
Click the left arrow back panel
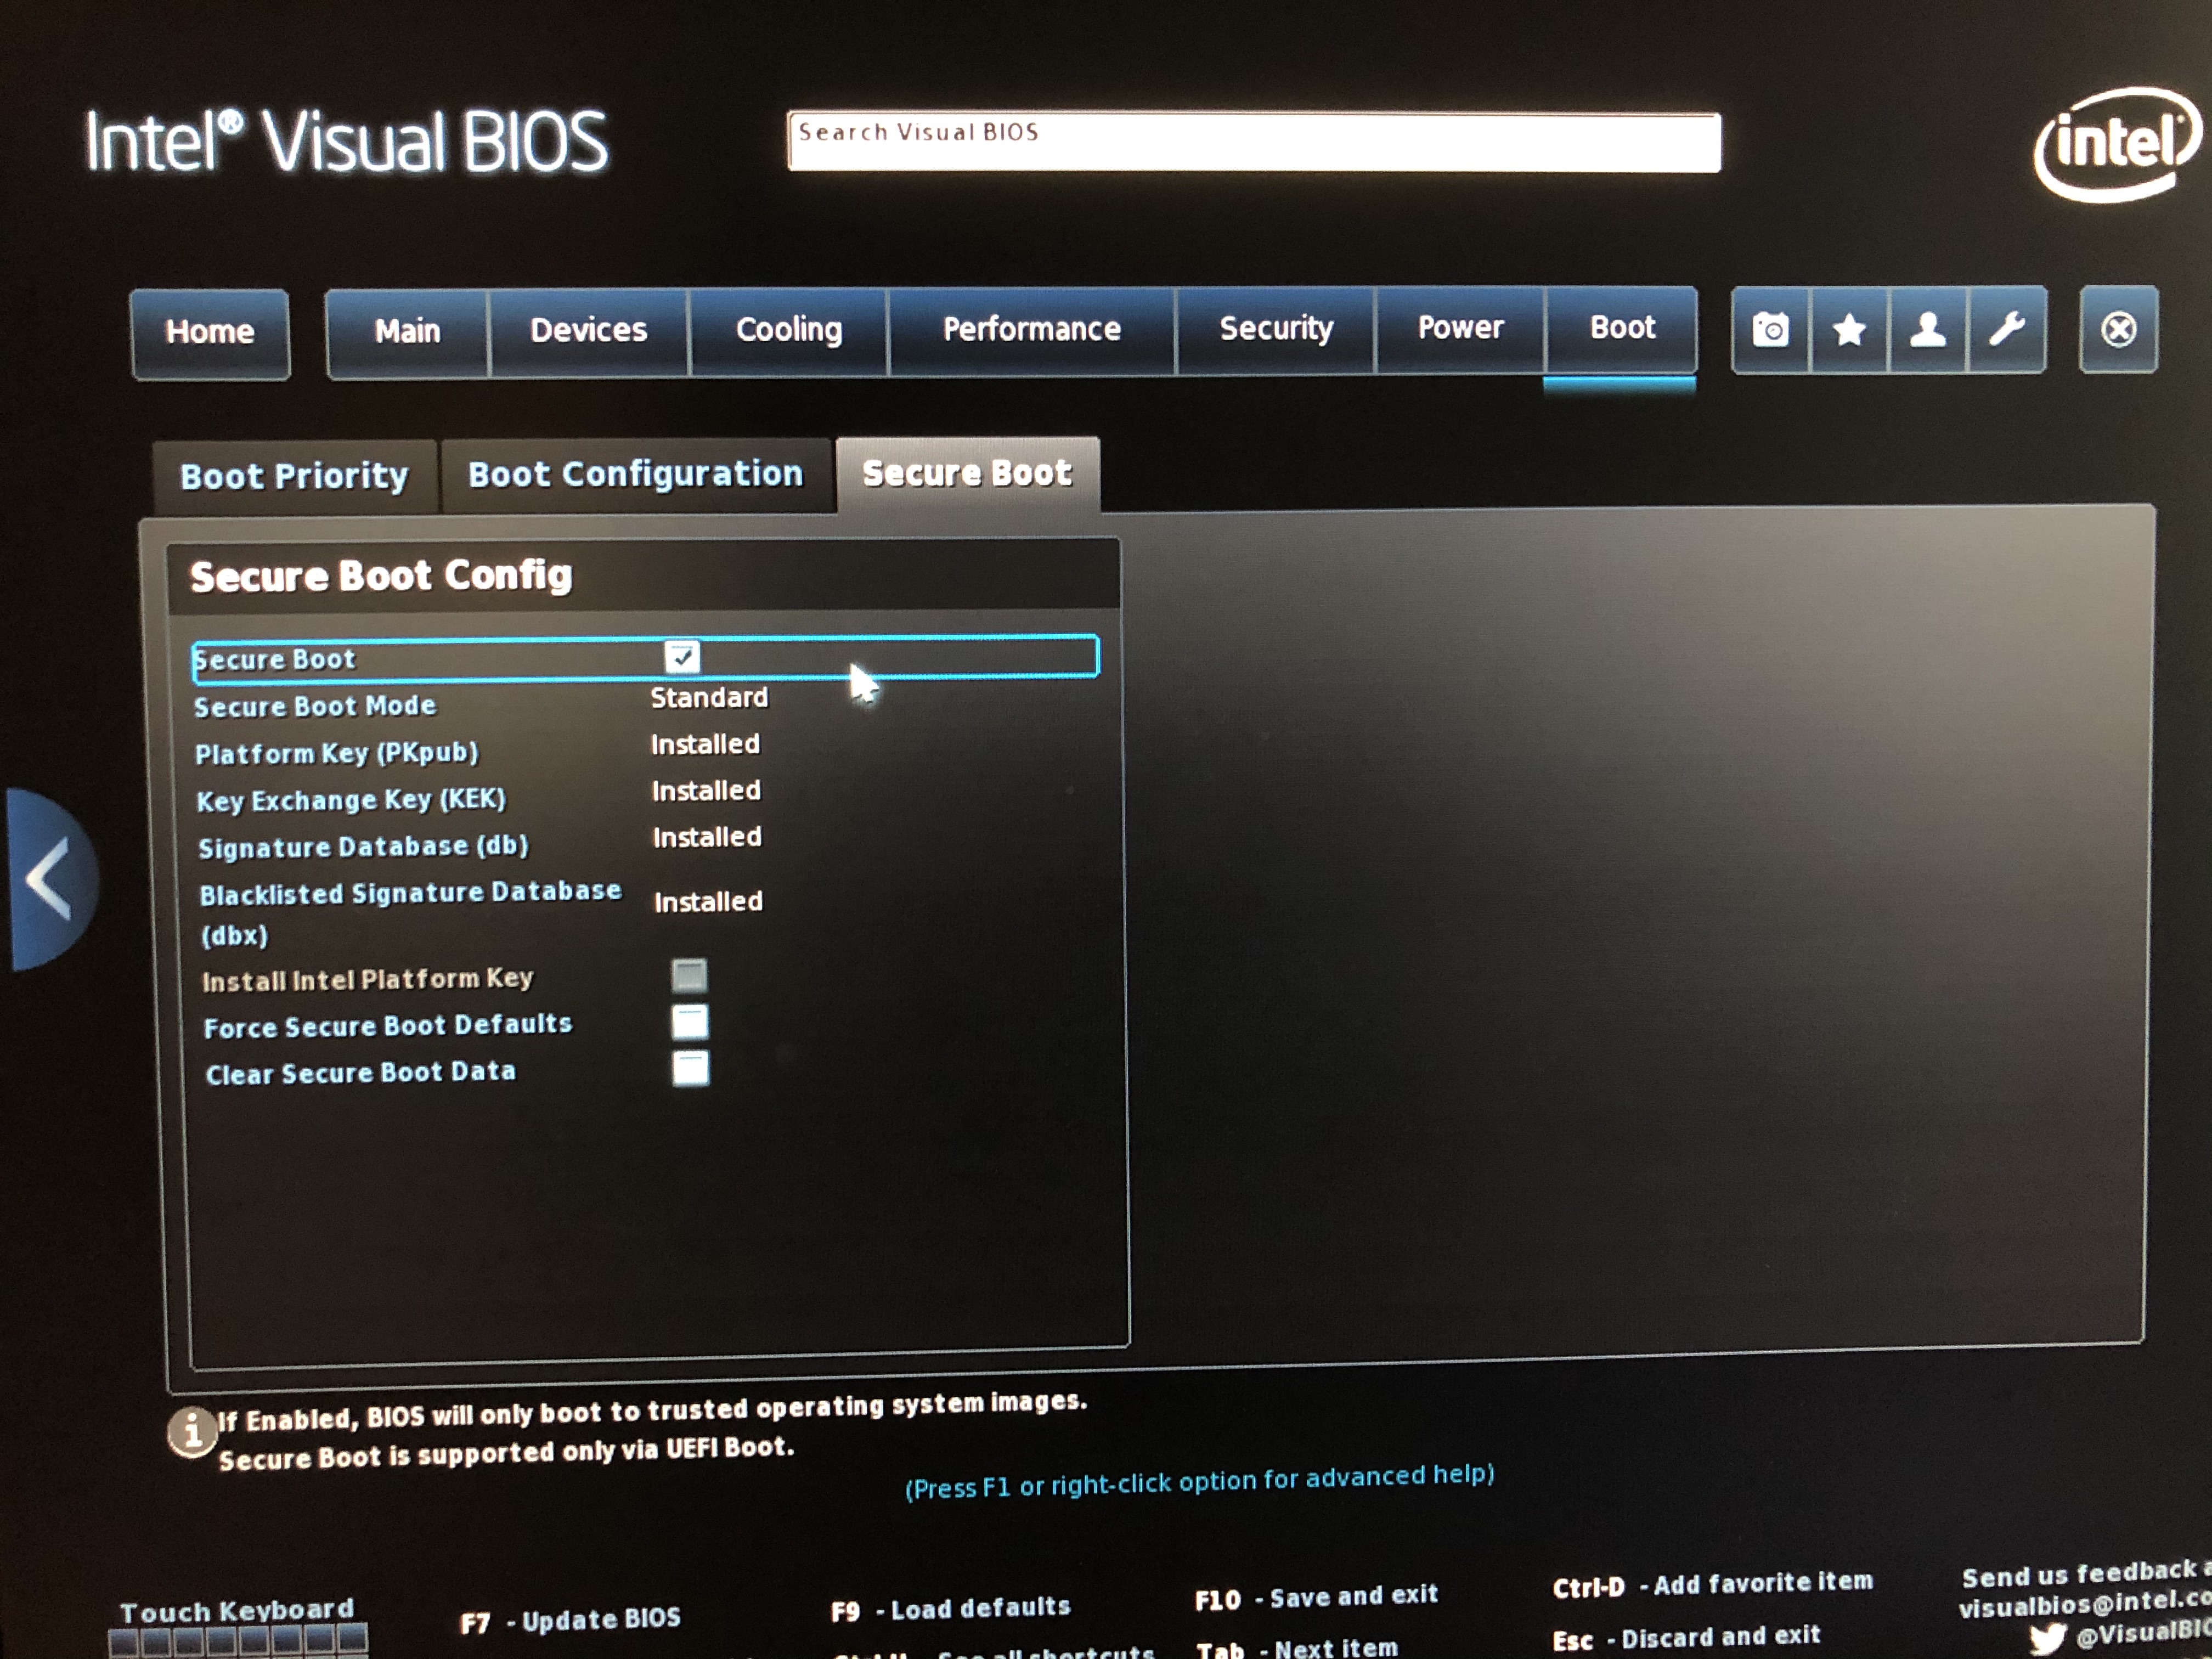50,879
